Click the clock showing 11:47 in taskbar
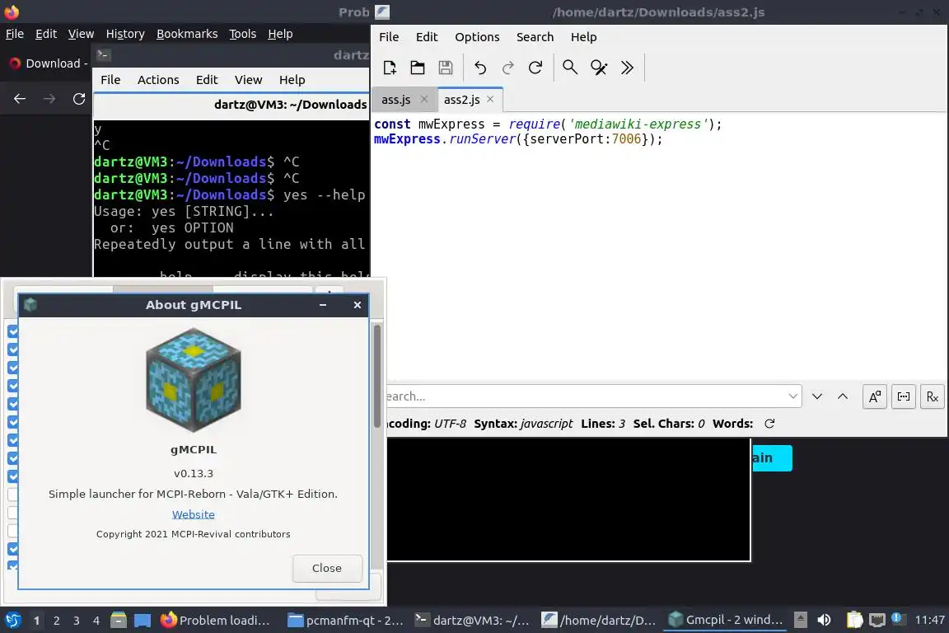The image size is (949, 633). point(929,620)
